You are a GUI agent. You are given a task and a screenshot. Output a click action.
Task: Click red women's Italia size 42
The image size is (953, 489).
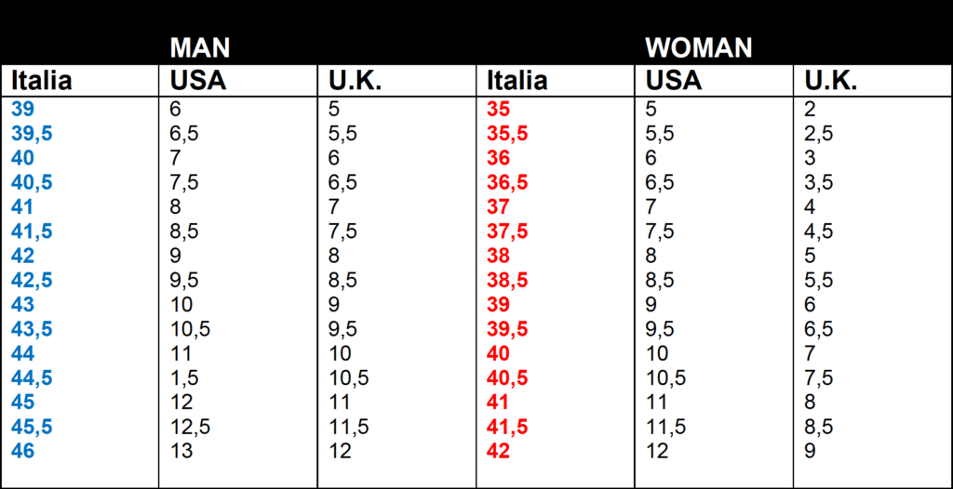(x=499, y=450)
